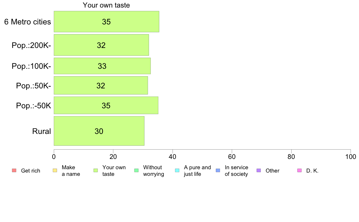Viewport: 359px width, 222px height.
Task: Click the 100 tick on the axis
Action: click(x=351, y=157)
